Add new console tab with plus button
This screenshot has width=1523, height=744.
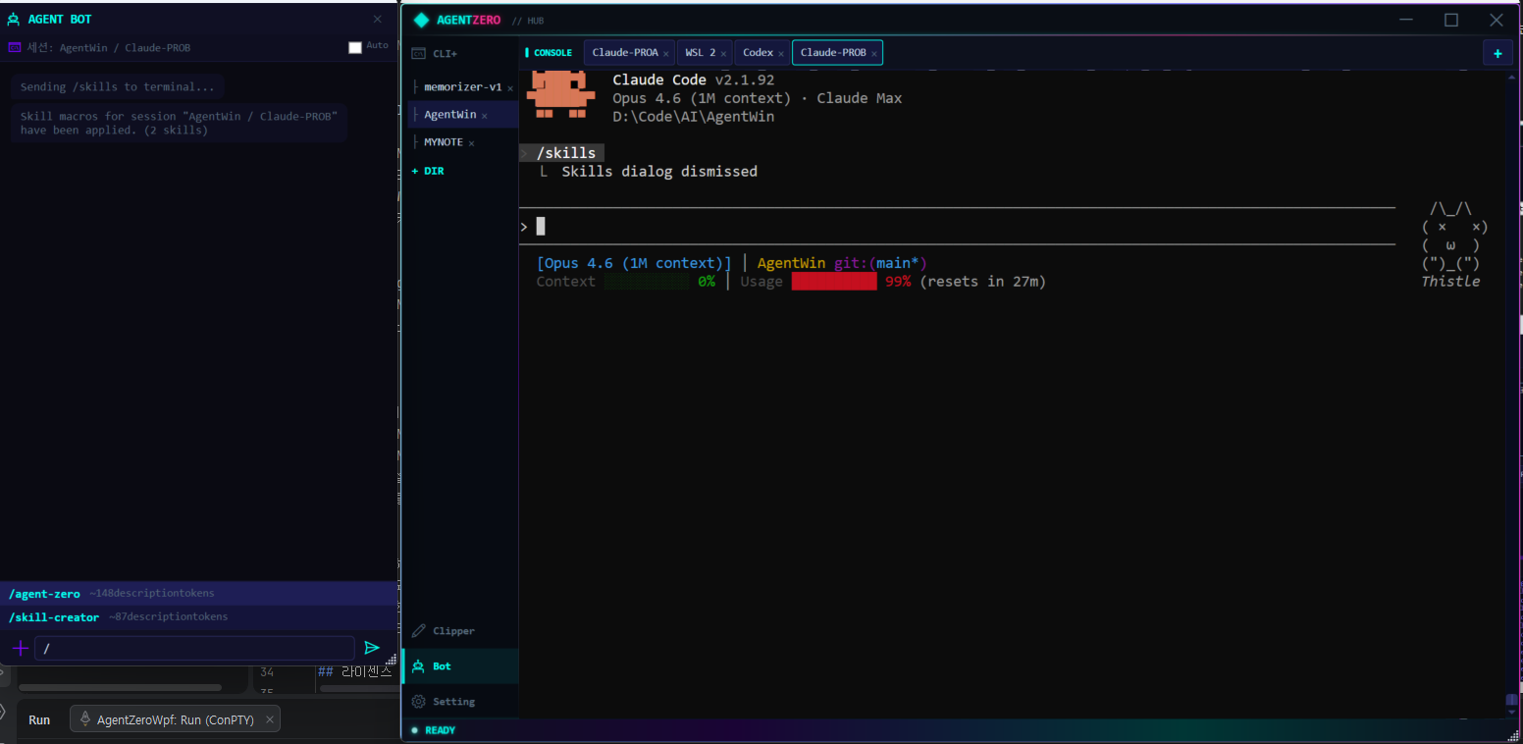point(1497,54)
